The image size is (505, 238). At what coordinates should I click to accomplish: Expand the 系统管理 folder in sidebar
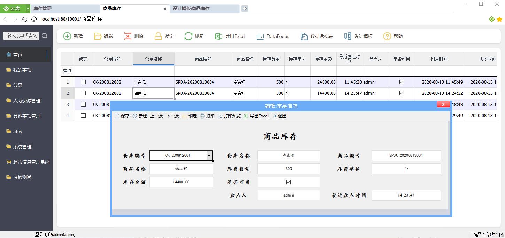22,147
